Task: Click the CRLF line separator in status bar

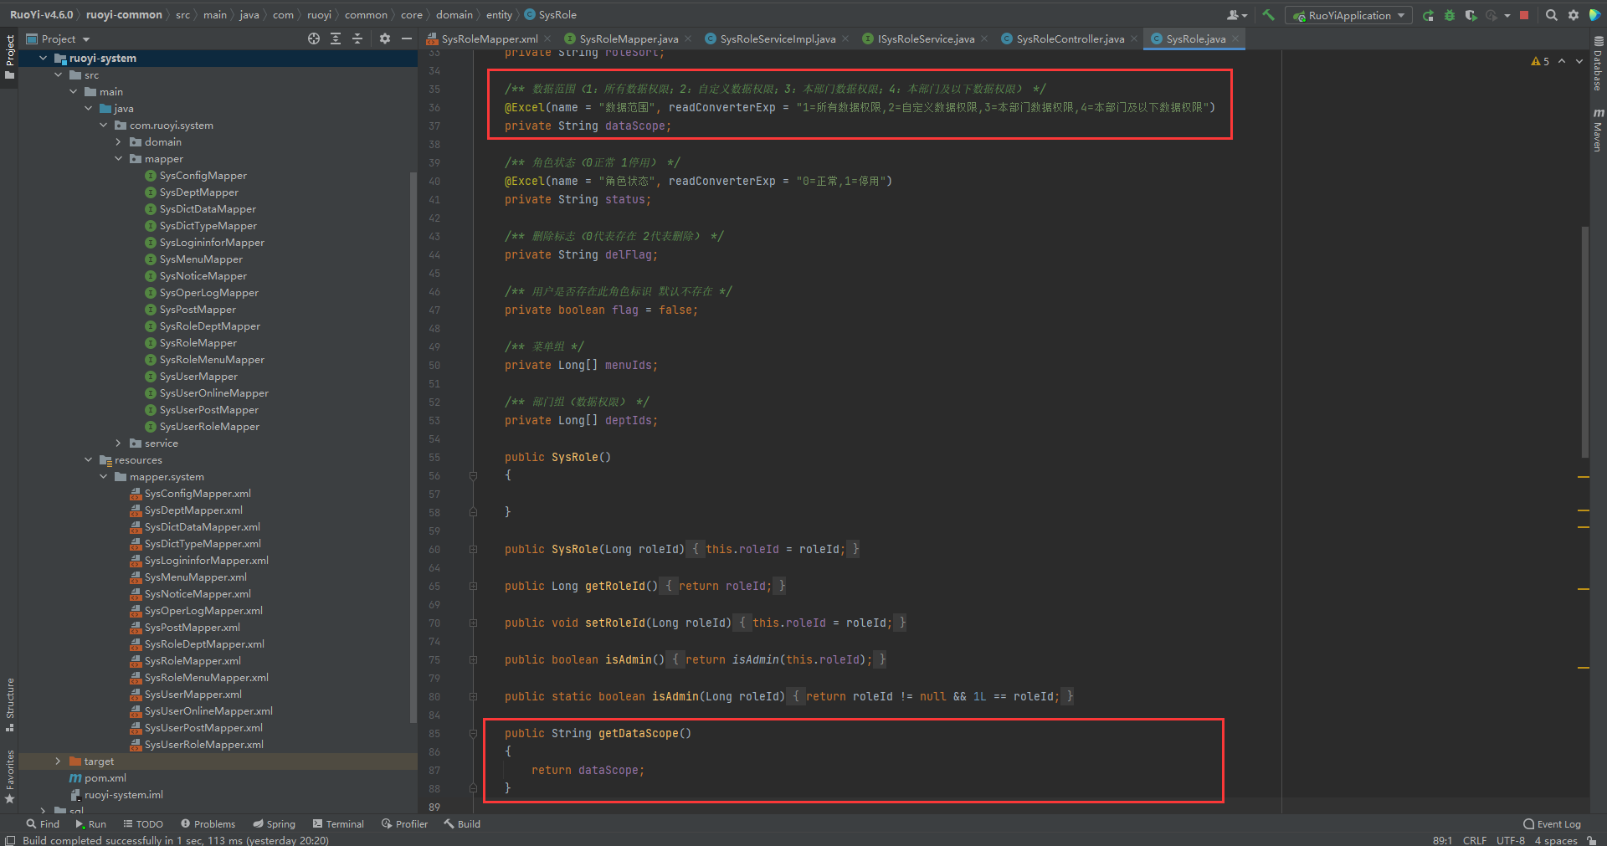Action: [x=1475, y=840]
